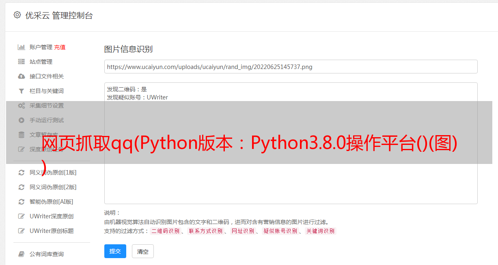Click the refresh icon for 智能伪原创[AI版]

coord(22,202)
